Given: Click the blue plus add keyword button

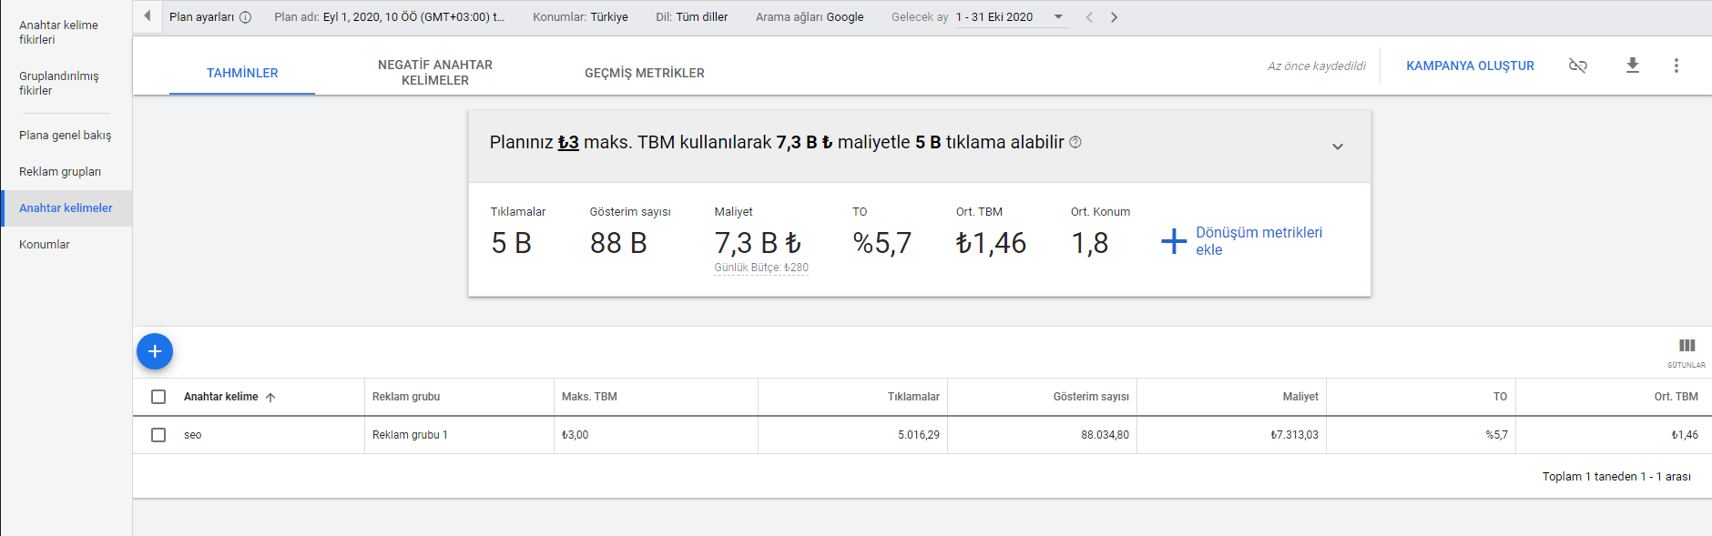Looking at the screenshot, I should 155,351.
